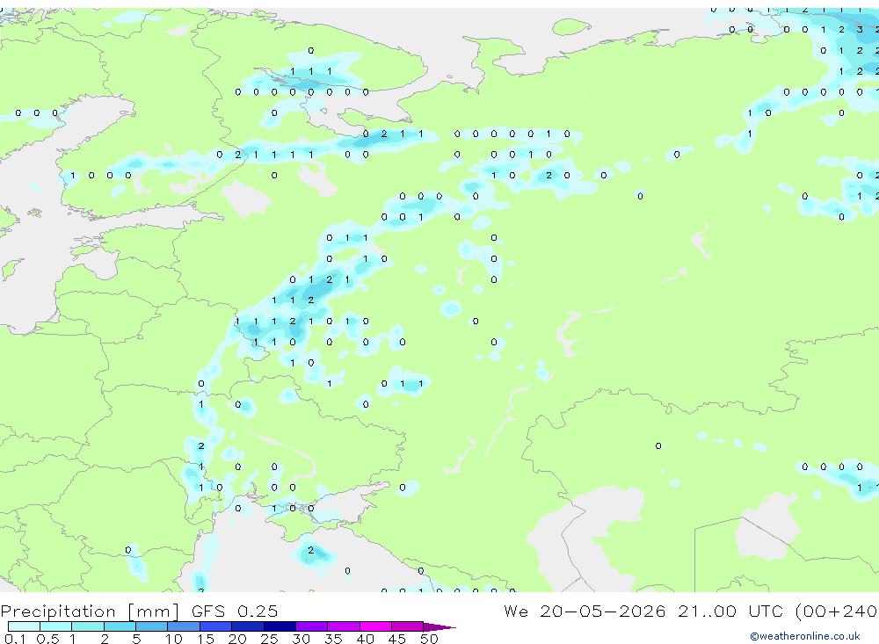This screenshot has width=879, height=644.
Task: Choose the legend swatch between 15 and 20
Action: (216, 626)
